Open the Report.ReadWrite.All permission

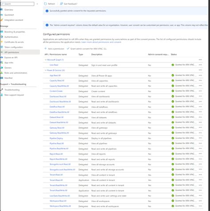coord(58,159)
